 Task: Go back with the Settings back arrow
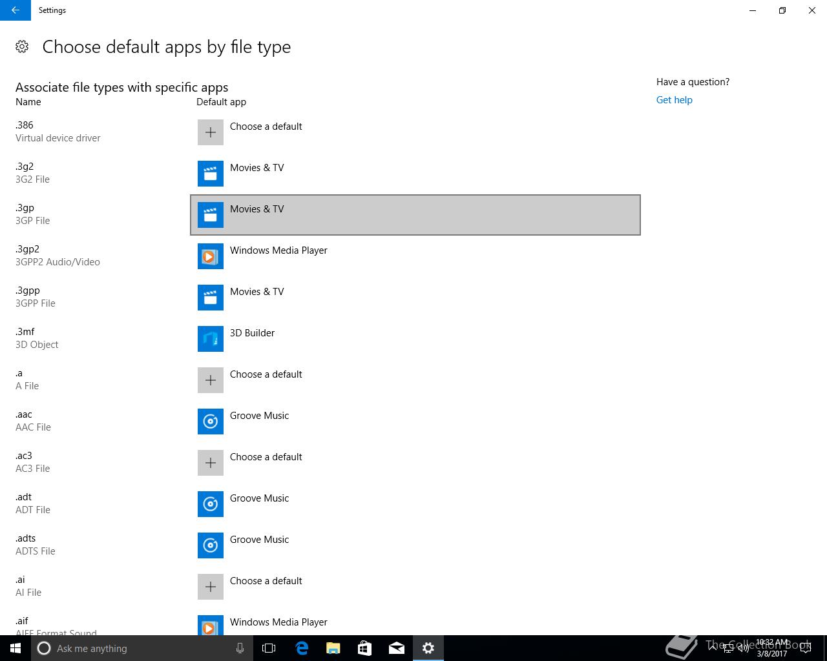(x=16, y=10)
